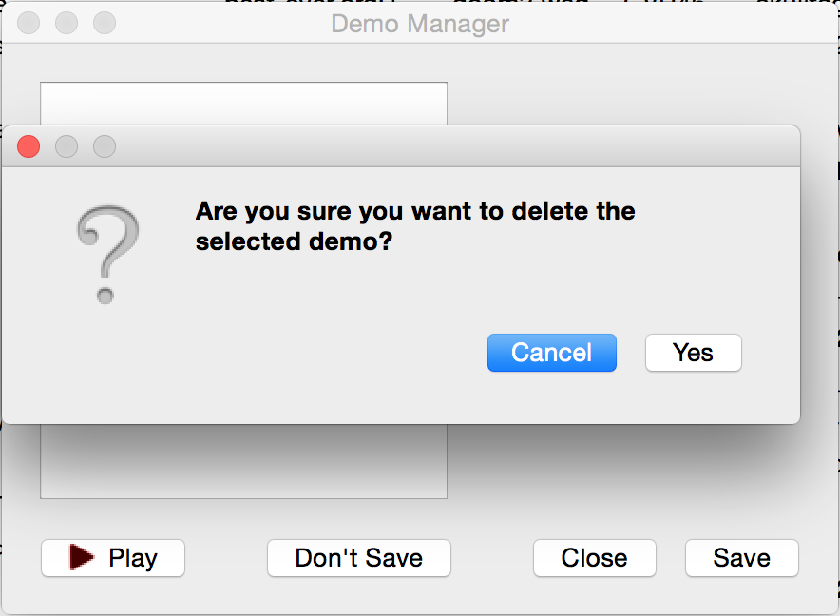
Task: Confirm deletion by pressing Yes
Action: (x=693, y=353)
